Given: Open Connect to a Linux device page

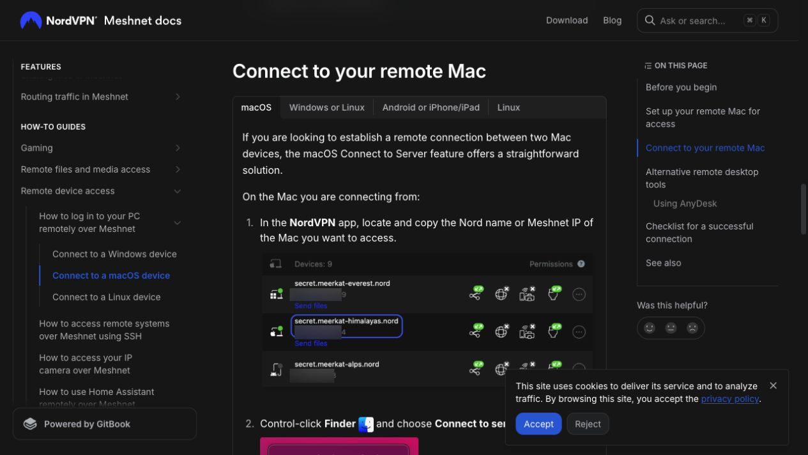Looking at the screenshot, I should 106,297.
